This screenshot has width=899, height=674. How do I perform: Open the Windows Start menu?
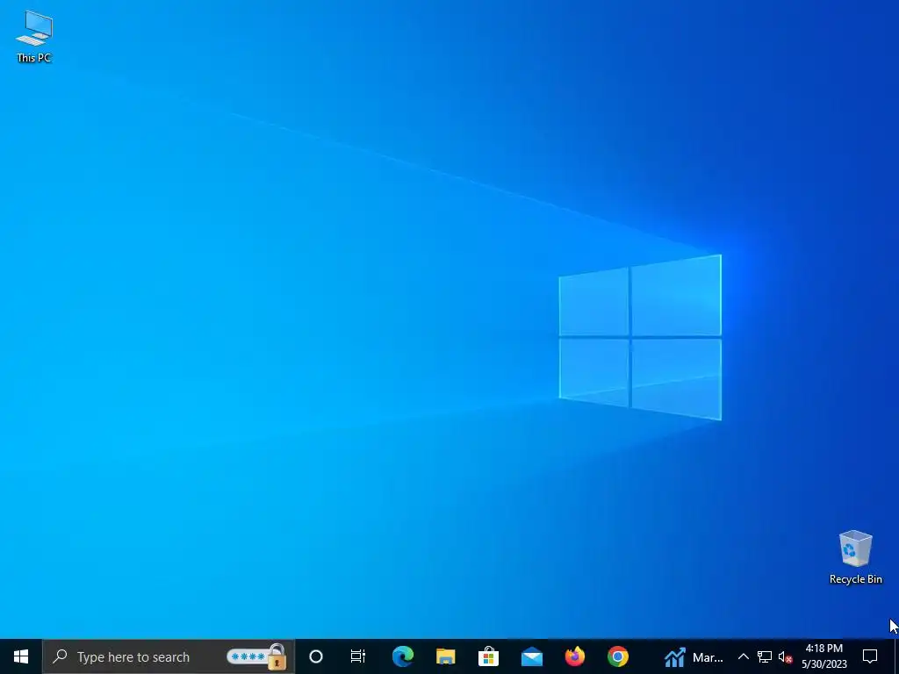tap(21, 656)
